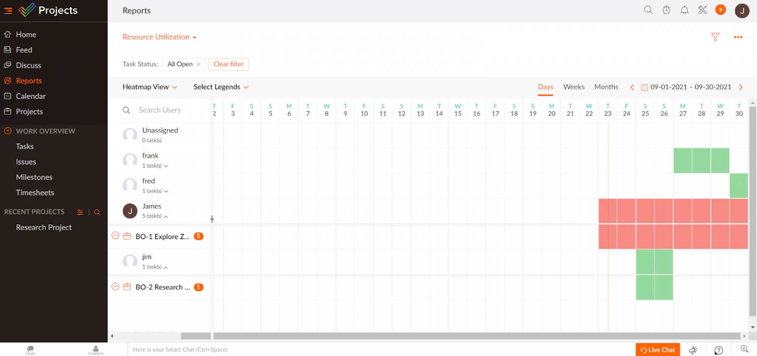
Task: Switch to the Weeks view tab
Action: [x=574, y=87]
